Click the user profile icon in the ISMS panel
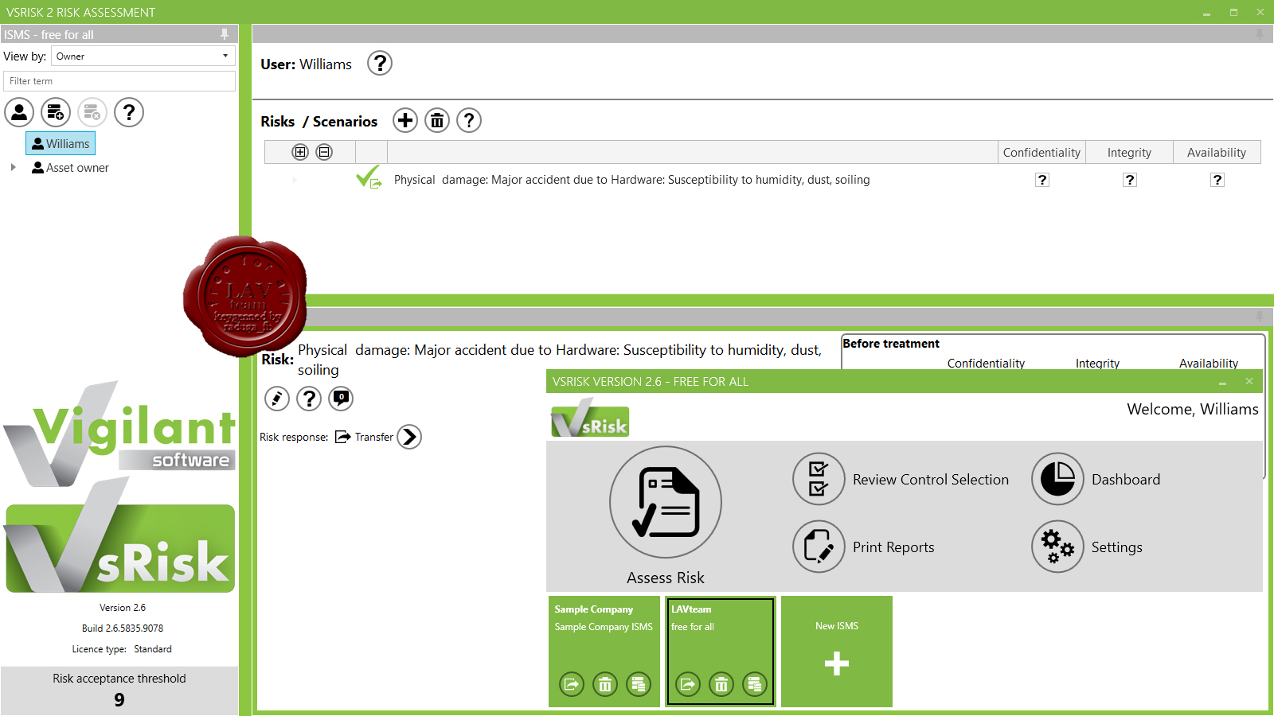 [19, 112]
